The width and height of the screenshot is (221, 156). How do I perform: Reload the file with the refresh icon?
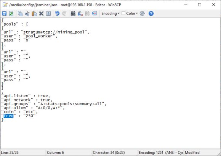coord(11,14)
